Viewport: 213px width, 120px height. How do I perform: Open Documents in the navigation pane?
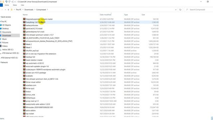(7, 32)
